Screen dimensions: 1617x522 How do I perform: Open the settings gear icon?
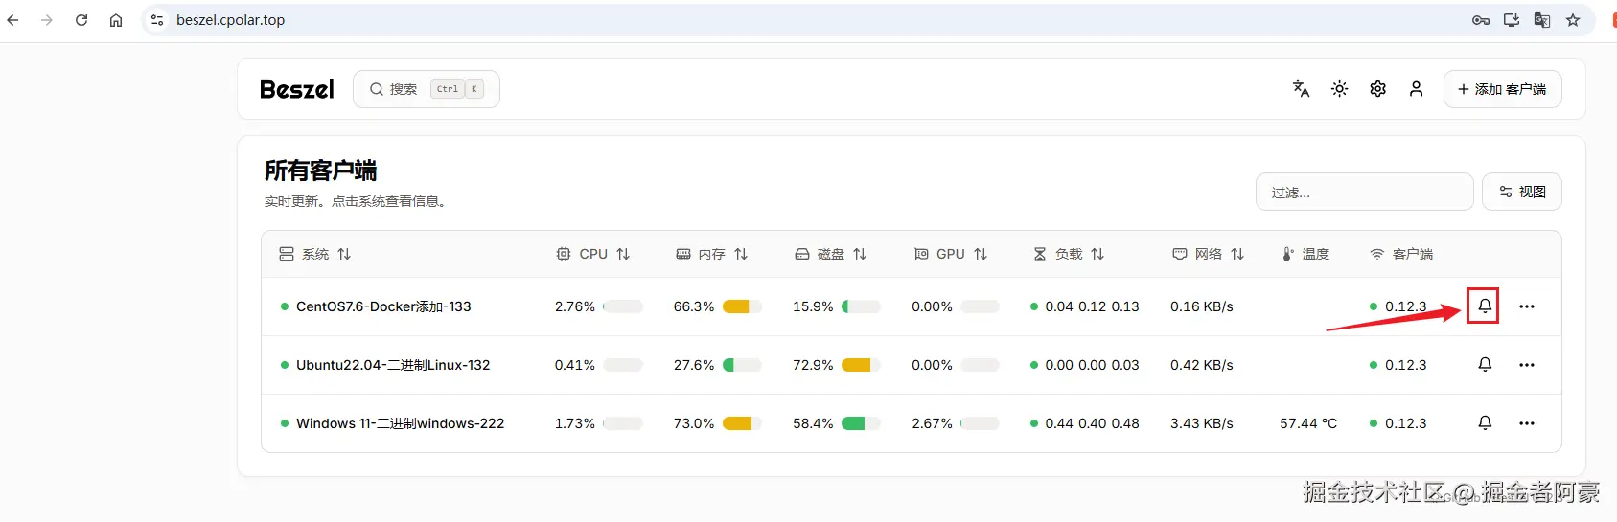[x=1377, y=89]
